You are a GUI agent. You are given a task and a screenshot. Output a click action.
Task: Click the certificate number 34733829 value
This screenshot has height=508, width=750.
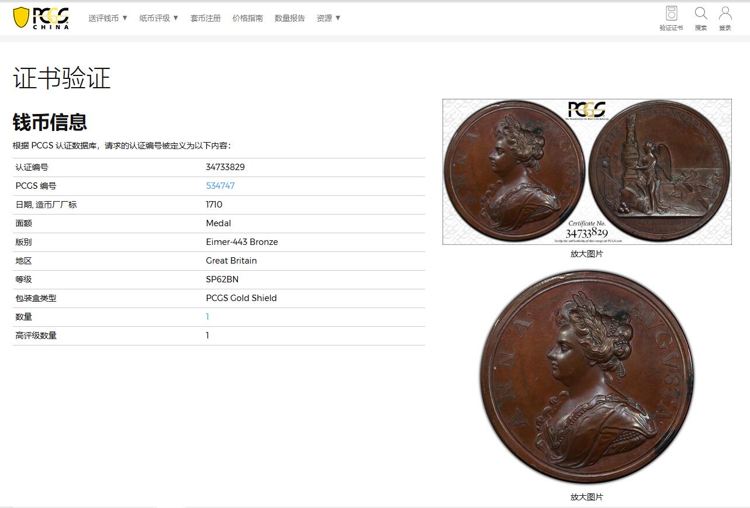coord(225,167)
